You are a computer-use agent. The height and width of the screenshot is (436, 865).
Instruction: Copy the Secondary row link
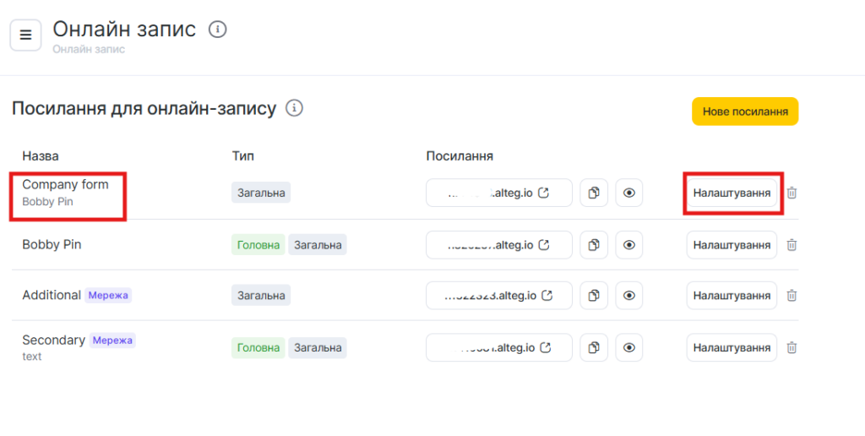pyautogui.click(x=594, y=347)
